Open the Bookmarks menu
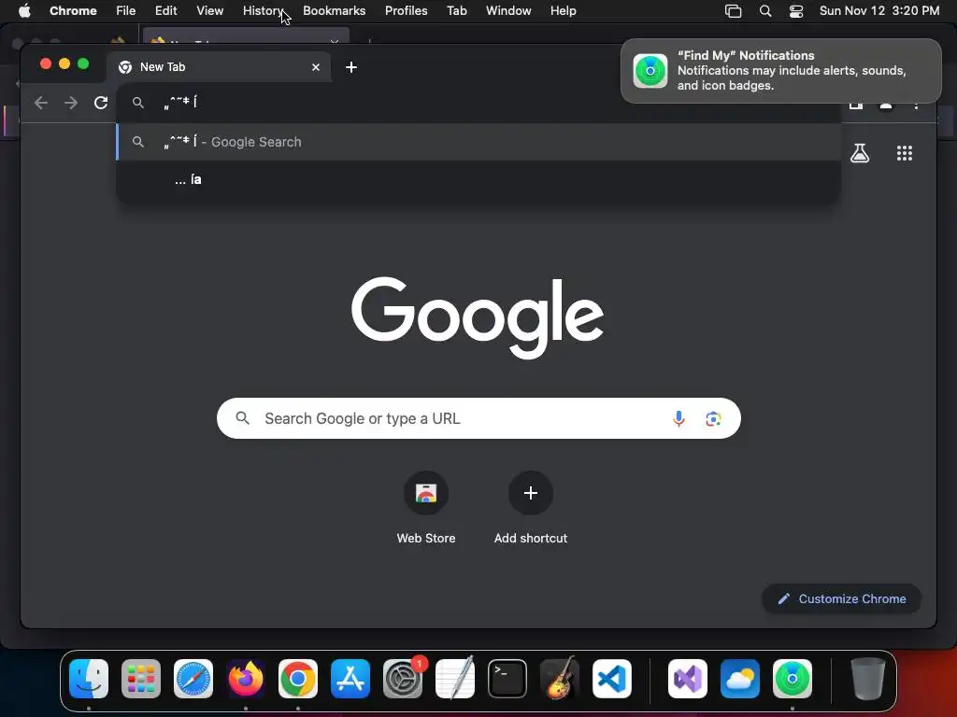The height and width of the screenshot is (717, 957). point(334,11)
